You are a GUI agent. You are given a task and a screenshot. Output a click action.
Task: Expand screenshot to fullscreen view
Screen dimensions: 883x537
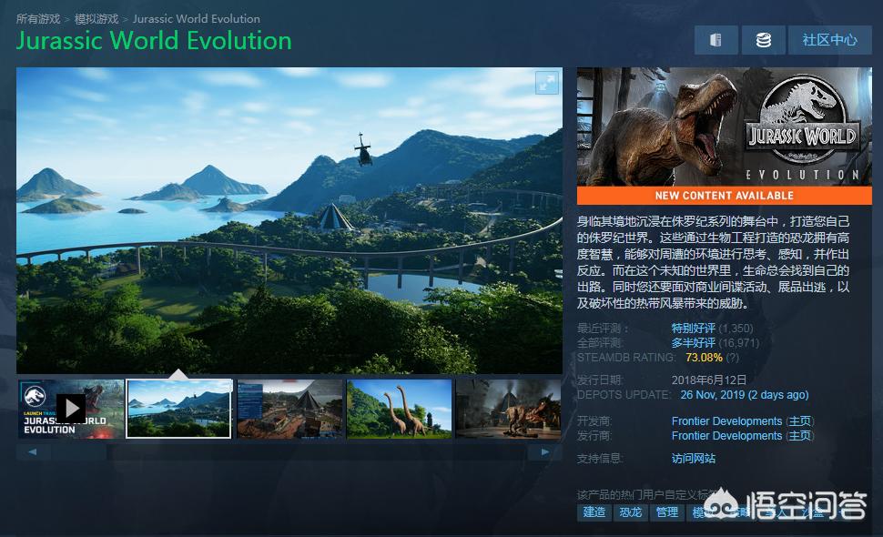click(x=546, y=83)
